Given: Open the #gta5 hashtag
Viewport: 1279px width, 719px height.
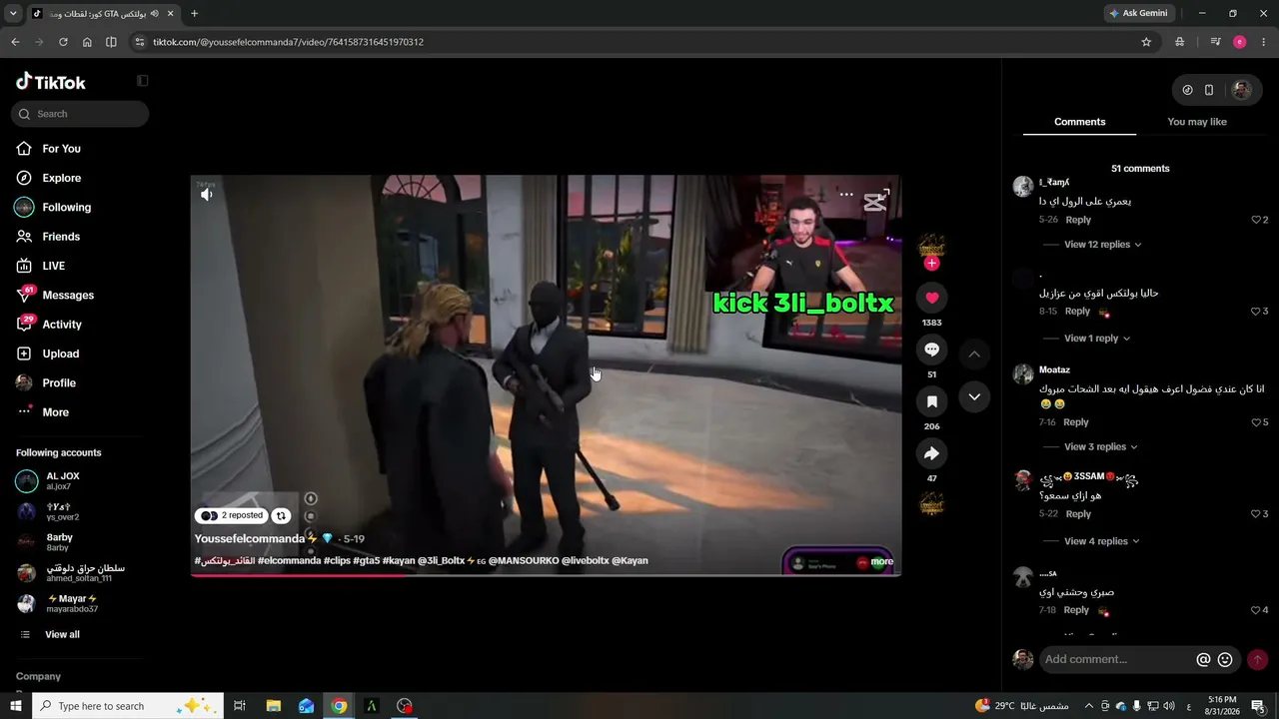Looking at the screenshot, I should coord(366,561).
